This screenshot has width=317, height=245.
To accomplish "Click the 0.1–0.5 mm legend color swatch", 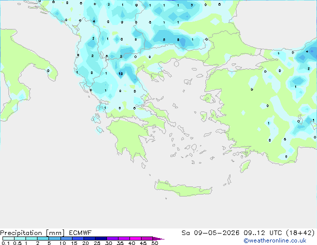I will point(8,238).
